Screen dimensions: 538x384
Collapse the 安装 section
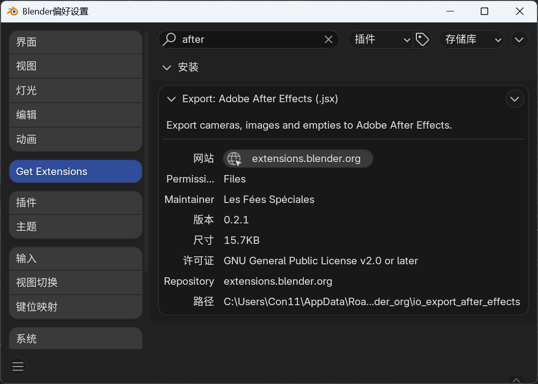[167, 67]
